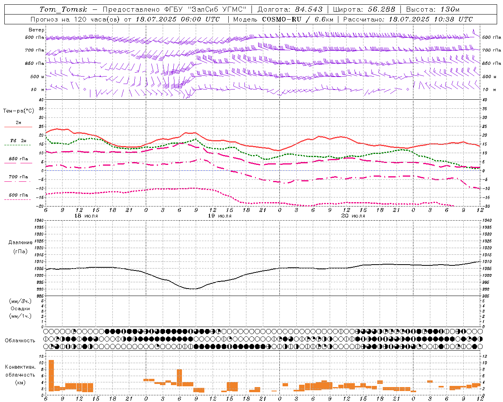Click the 18 июля date label

pyautogui.click(x=86, y=216)
